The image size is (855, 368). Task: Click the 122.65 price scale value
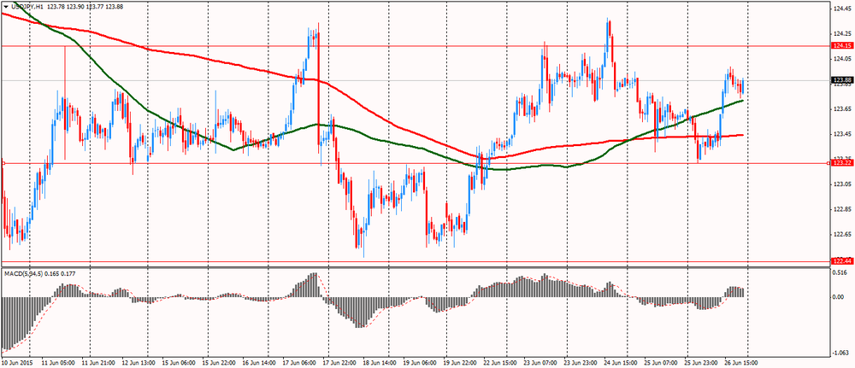click(841, 234)
